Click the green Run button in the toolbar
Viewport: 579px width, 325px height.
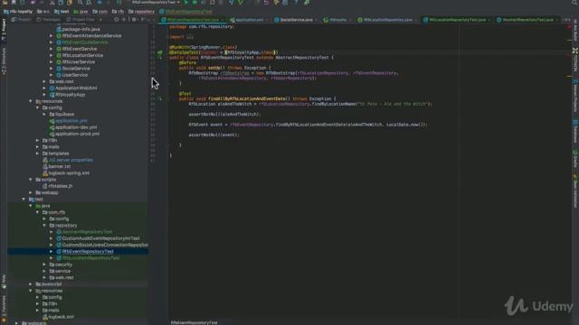point(186,2)
